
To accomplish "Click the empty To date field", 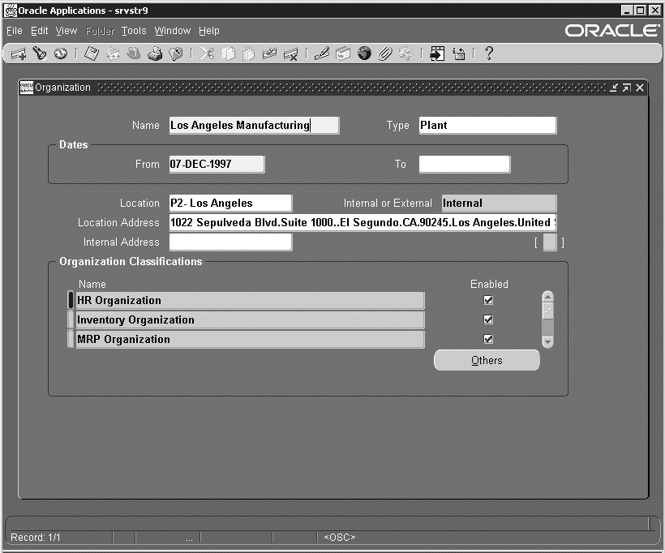I will [x=465, y=164].
